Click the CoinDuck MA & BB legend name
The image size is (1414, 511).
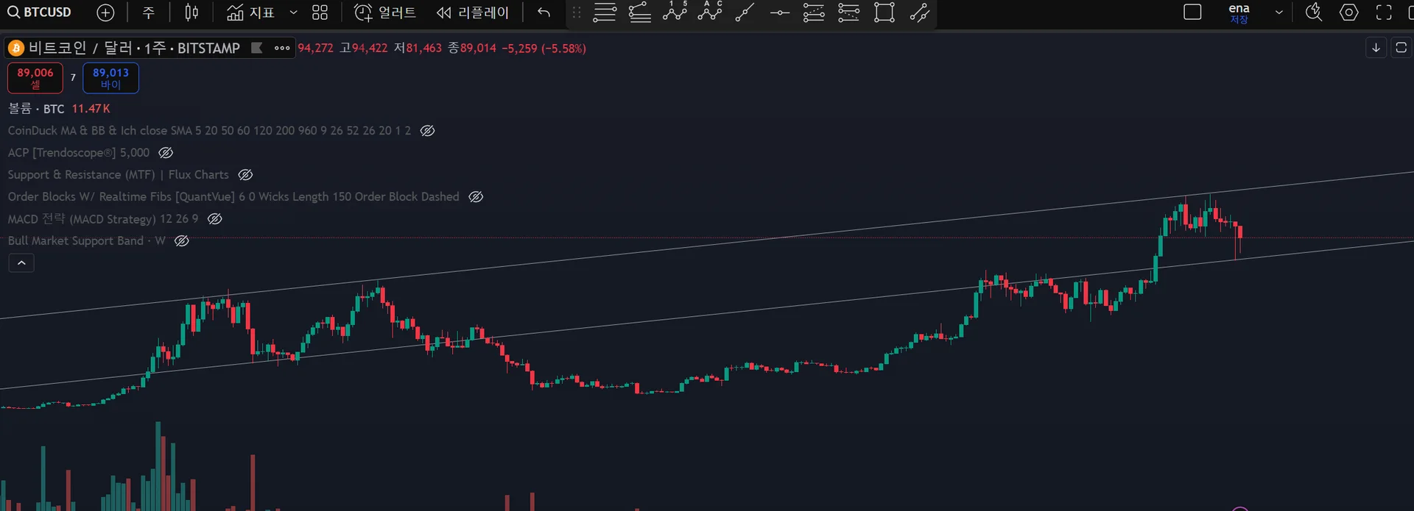[209, 131]
